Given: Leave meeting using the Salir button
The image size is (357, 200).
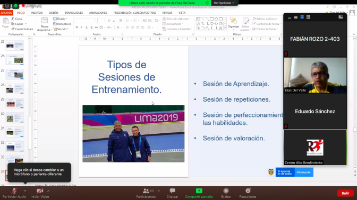Looking at the screenshot, I should click(x=345, y=193).
